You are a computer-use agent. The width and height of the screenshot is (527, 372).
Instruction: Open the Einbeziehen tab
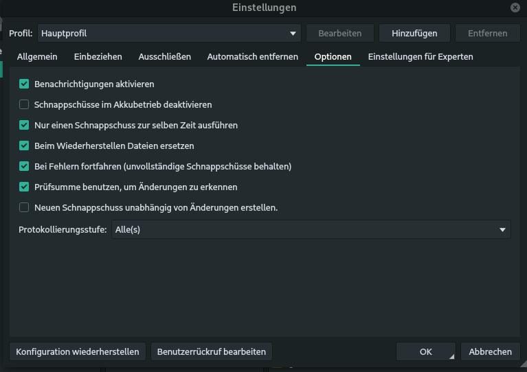[x=98, y=57]
